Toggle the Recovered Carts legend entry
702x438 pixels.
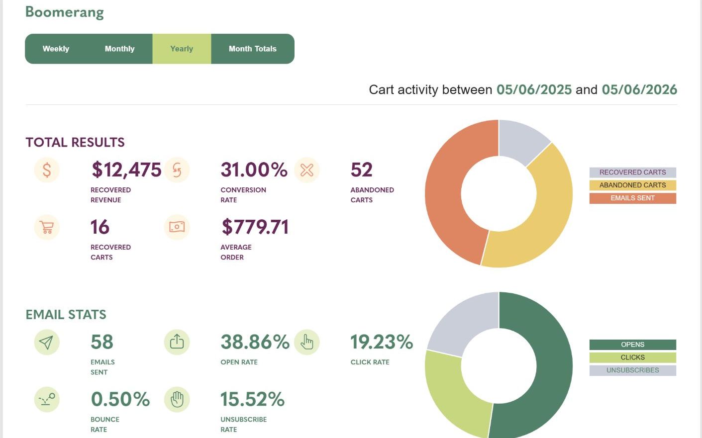tap(633, 173)
